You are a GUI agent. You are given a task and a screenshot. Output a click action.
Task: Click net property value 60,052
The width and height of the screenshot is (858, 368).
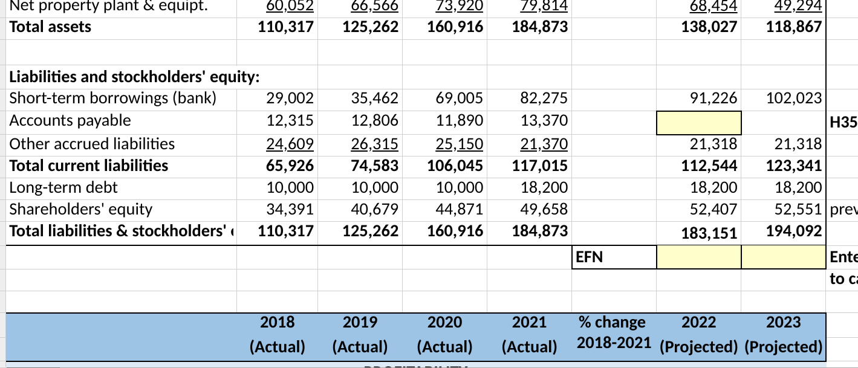point(290,5)
